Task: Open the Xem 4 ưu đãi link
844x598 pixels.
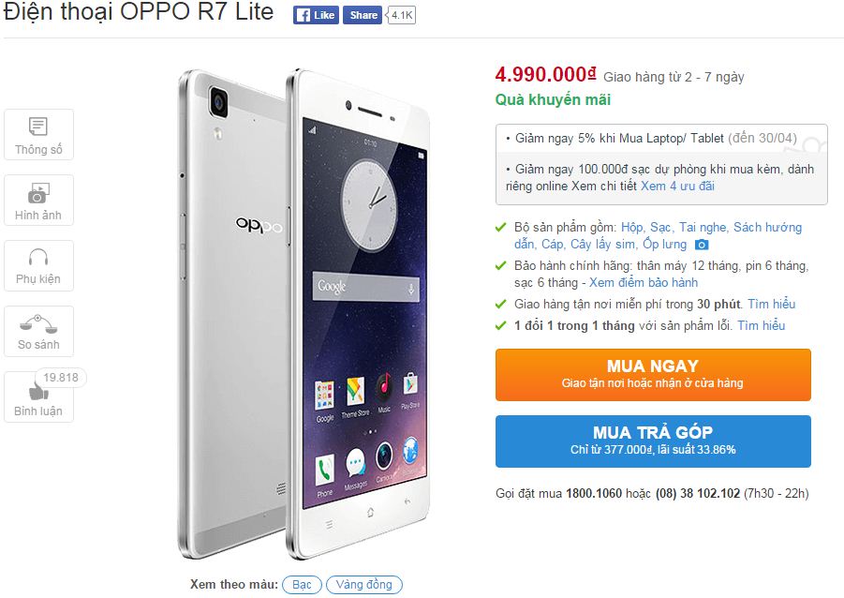Action: pyautogui.click(x=677, y=187)
